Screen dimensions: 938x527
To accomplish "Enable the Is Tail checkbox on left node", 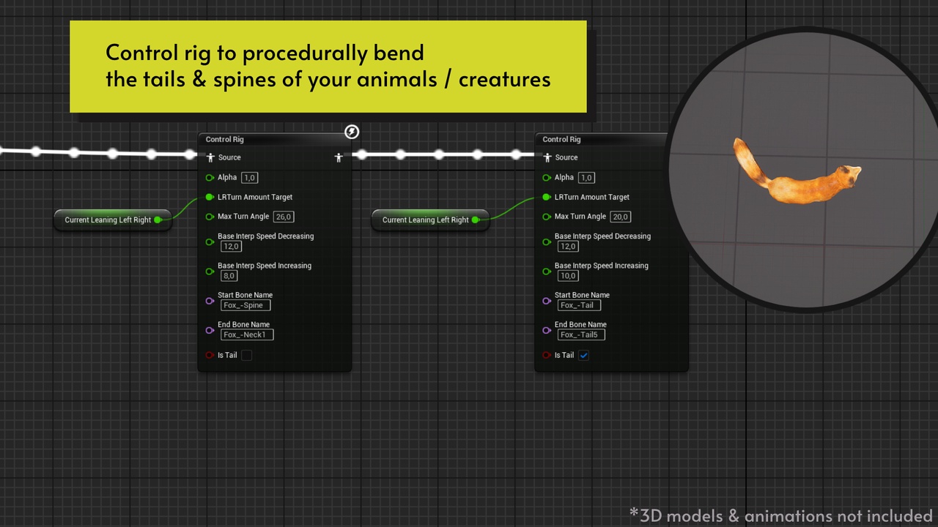I will (247, 356).
